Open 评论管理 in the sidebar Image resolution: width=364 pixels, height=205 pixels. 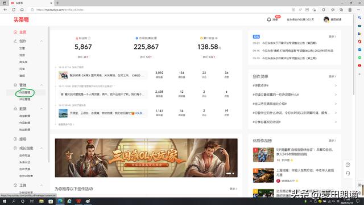pos(25,99)
